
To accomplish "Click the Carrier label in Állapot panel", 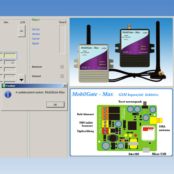I will click(36, 39).
